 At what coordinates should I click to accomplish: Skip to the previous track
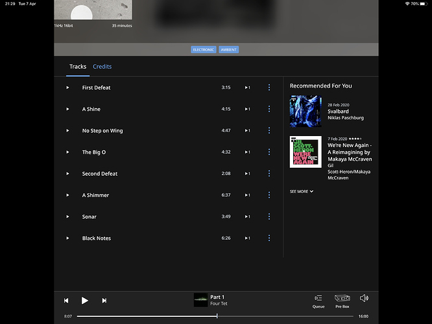(x=66, y=301)
